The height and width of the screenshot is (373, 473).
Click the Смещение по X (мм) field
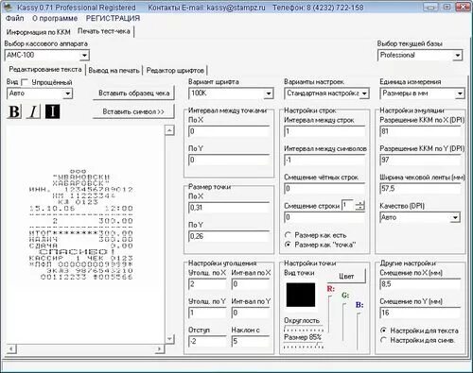point(420,284)
